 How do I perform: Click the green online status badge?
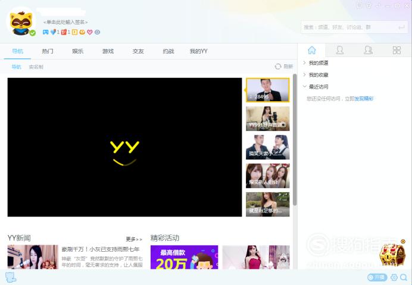tap(33, 33)
